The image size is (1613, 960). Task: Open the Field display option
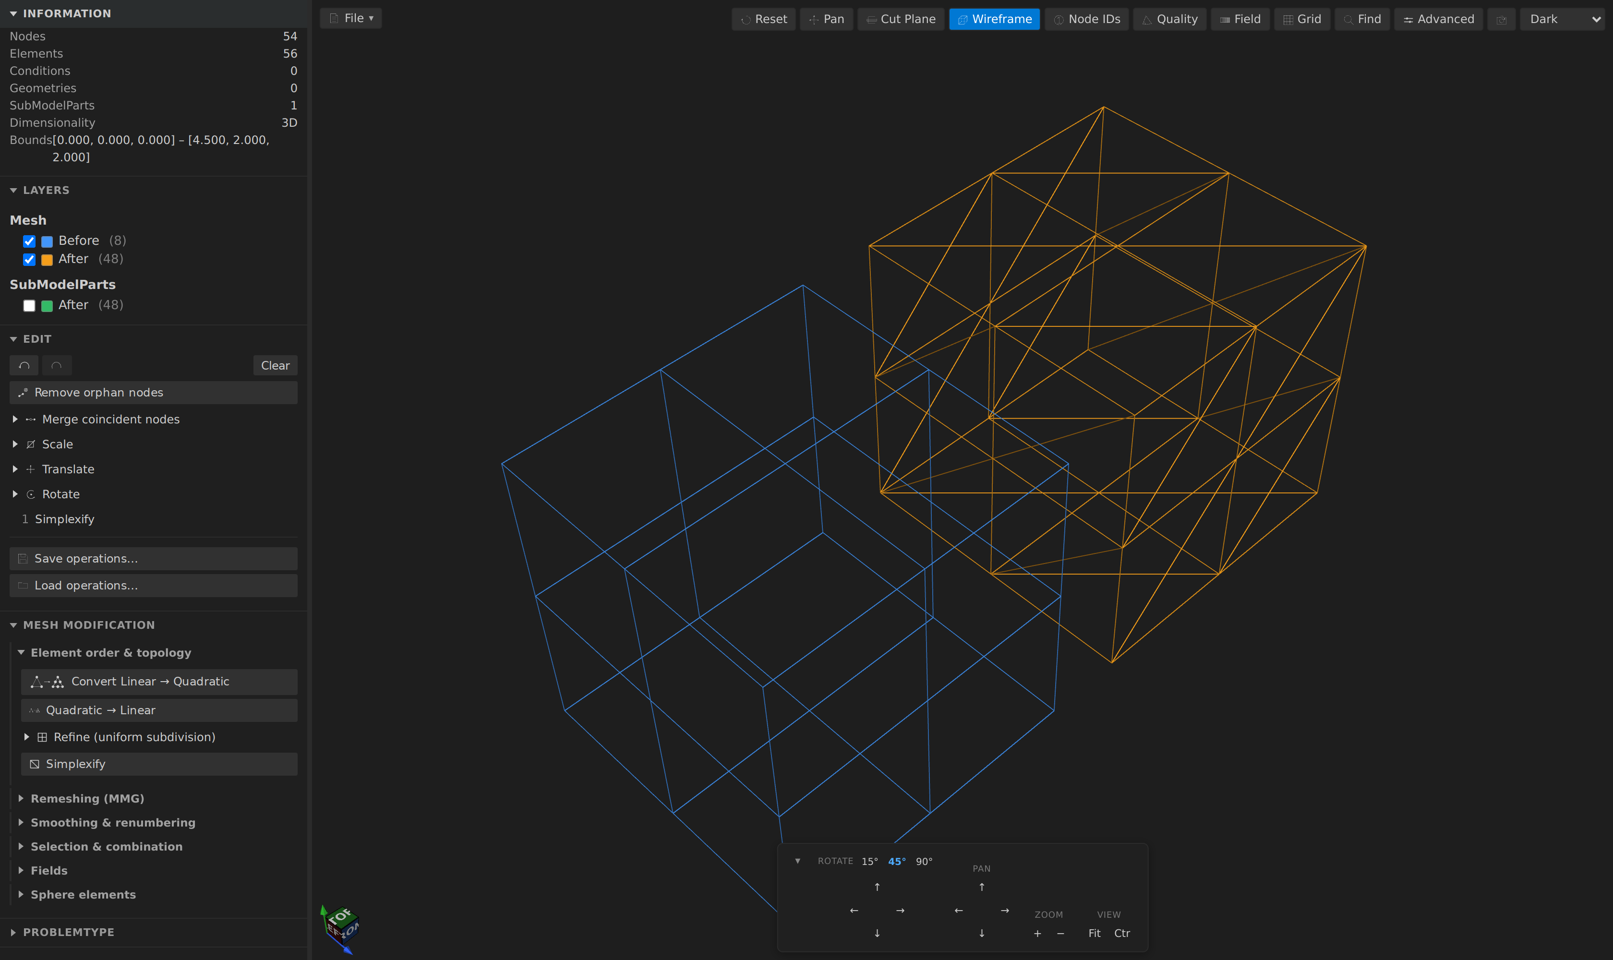pos(1240,19)
